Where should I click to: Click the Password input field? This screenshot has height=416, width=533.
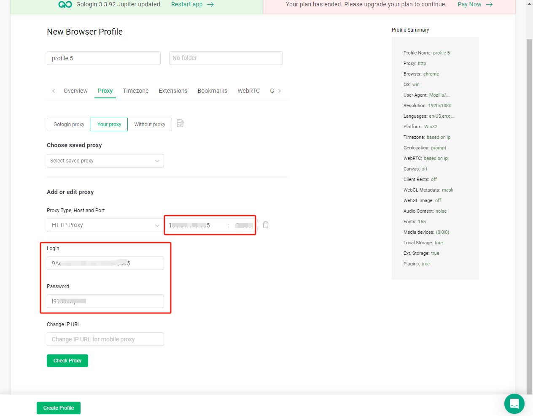click(105, 301)
